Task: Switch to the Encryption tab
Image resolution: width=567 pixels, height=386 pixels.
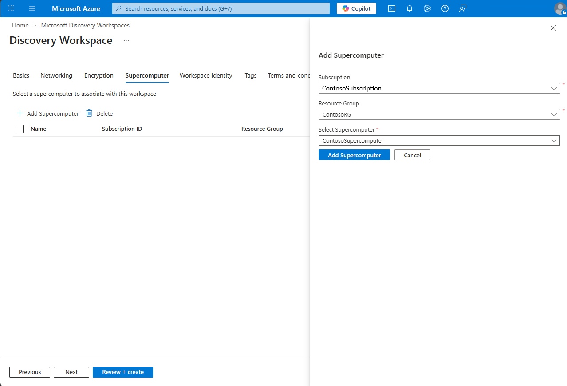Action: click(99, 75)
